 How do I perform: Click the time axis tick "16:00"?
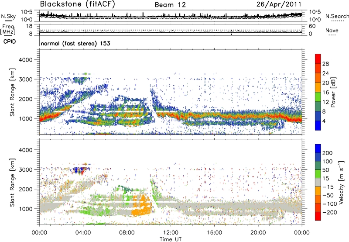214,233
